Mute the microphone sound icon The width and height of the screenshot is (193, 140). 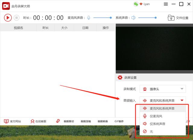89,18
